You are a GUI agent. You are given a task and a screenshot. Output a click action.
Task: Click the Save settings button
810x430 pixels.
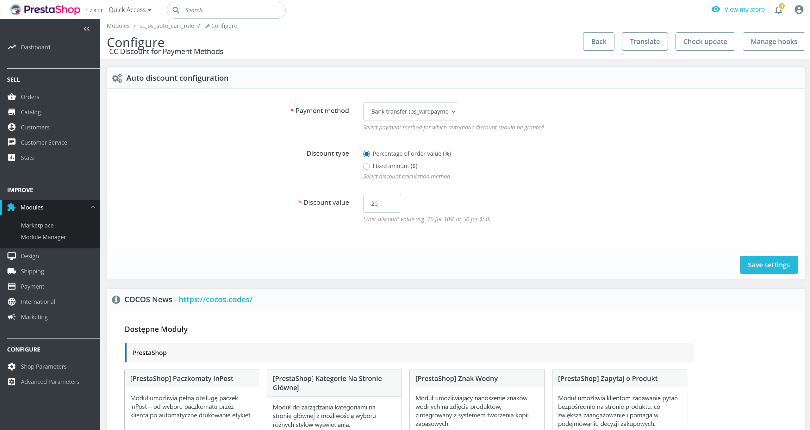tap(769, 265)
